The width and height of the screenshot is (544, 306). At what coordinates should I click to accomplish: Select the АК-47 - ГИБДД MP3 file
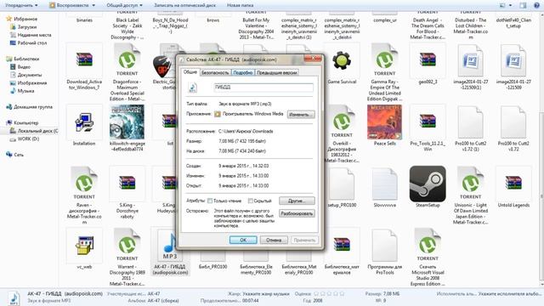(x=170, y=252)
